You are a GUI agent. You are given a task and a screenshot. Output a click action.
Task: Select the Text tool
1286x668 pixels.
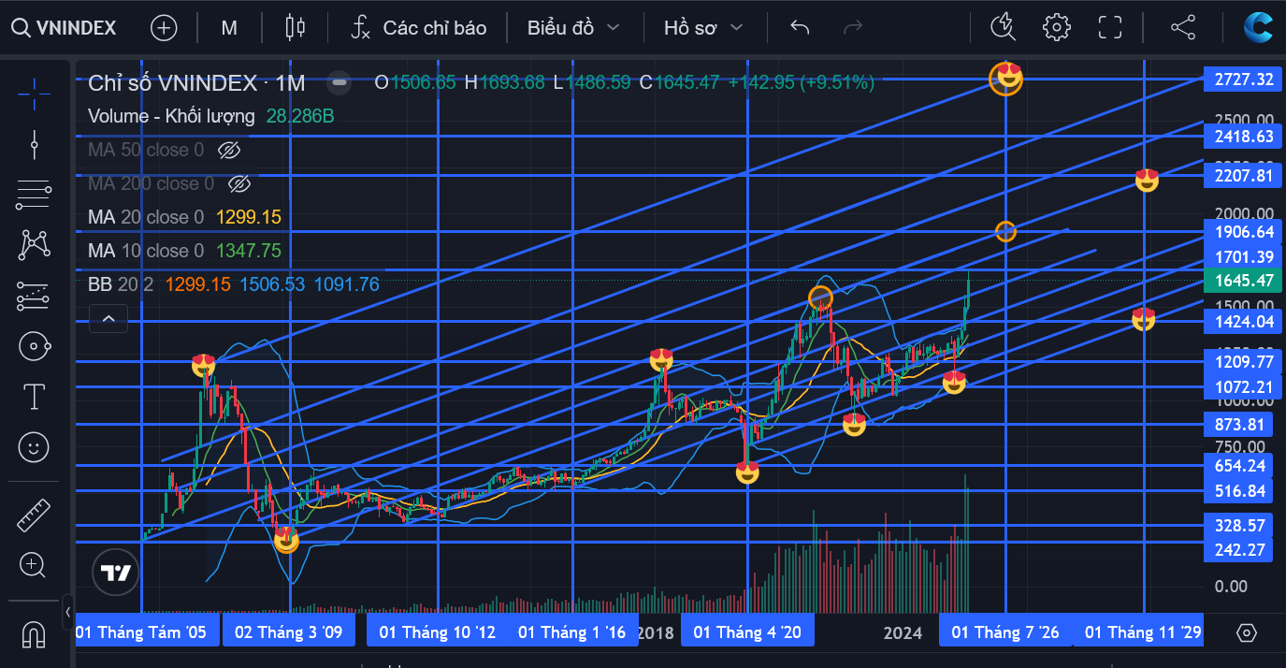point(34,397)
